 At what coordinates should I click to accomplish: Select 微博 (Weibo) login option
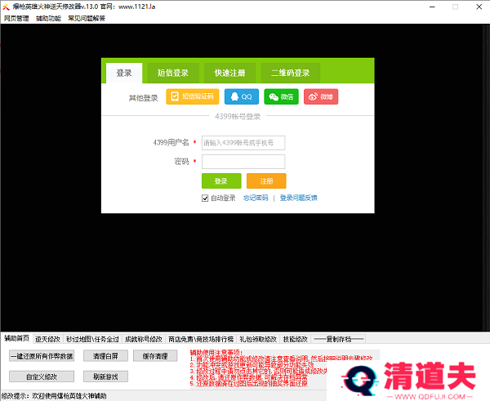pos(321,97)
